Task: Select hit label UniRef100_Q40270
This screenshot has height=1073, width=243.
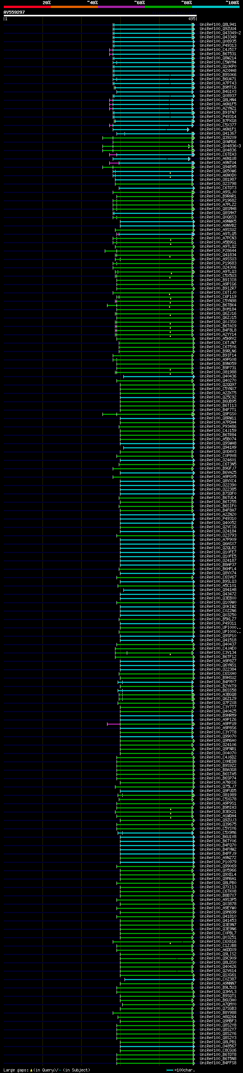Action: 218,381
